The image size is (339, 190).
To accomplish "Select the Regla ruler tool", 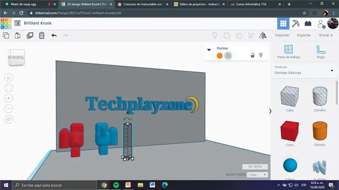I will pyautogui.click(x=321, y=52).
